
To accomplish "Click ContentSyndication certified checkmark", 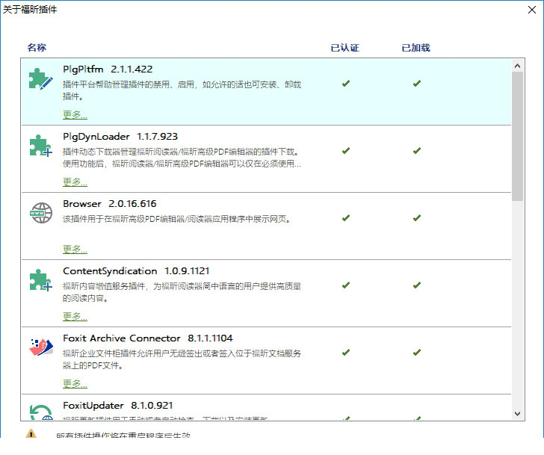I will (346, 285).
